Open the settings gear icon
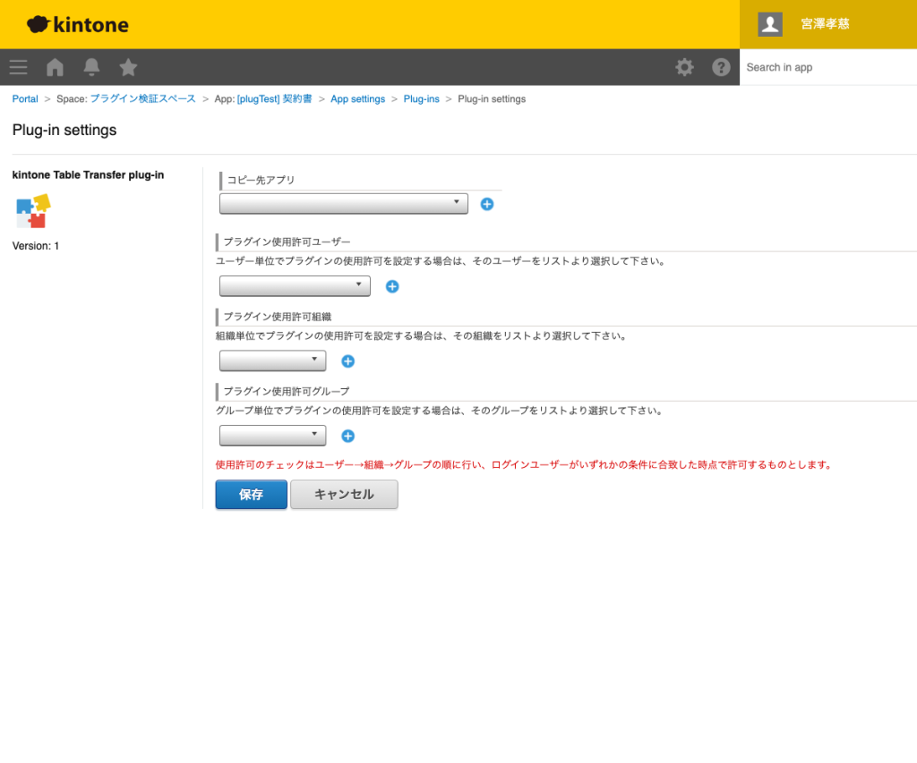The width and height of the screenshot is (917, 763). 684,67
